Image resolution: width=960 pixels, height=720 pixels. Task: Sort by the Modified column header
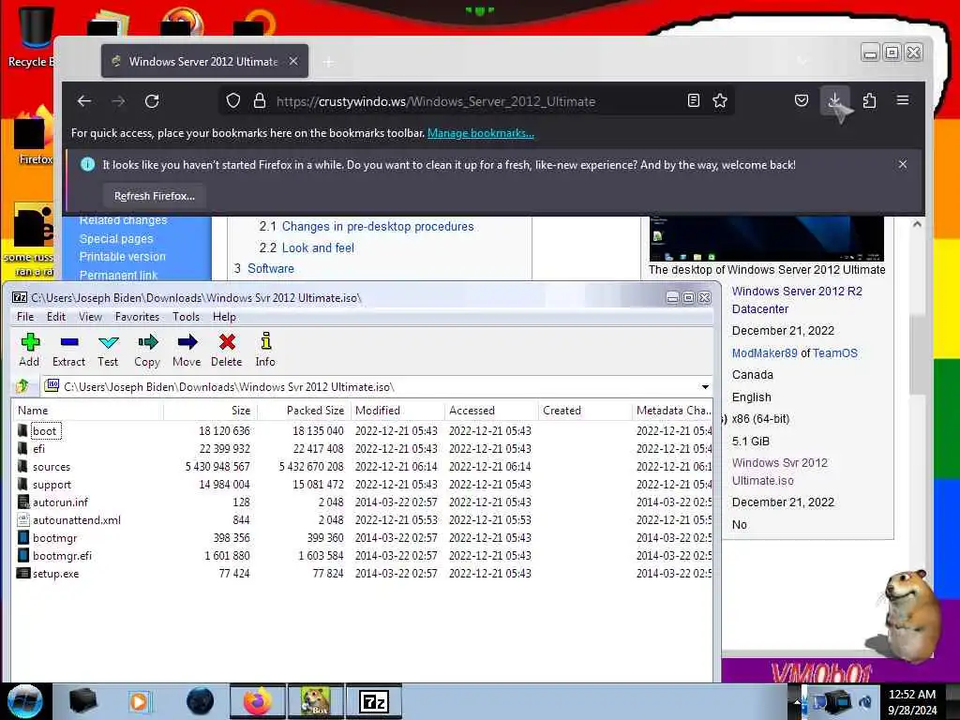coord(397,411)
